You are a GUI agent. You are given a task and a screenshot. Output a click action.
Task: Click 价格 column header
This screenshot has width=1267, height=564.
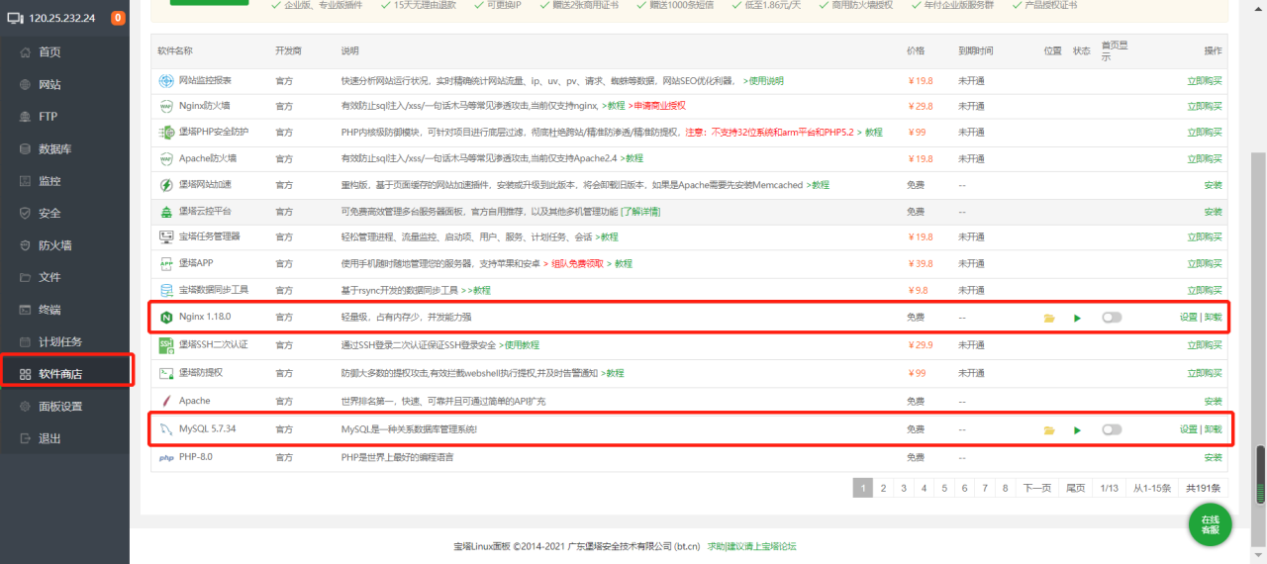(x=916, y=50)
